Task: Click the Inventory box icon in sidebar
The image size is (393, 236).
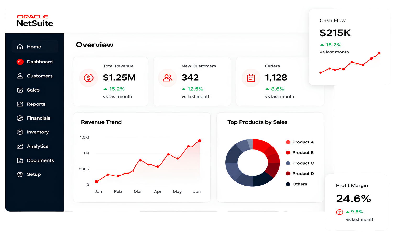Action: (20, 132)
